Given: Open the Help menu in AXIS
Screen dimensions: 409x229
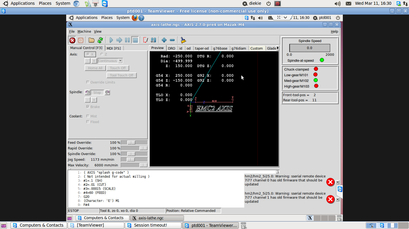Looking at the screenshot, I should coord(334,31).
